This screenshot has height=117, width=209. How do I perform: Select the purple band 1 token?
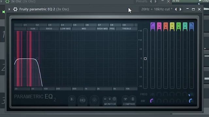153,27
